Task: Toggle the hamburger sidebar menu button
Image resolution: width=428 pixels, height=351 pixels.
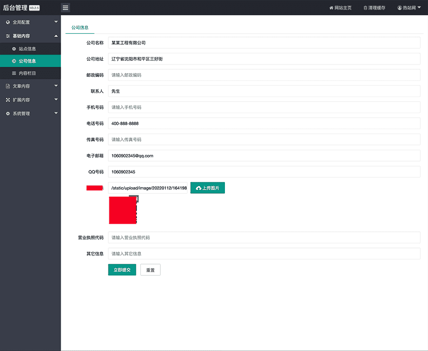Action: point(66,8)
